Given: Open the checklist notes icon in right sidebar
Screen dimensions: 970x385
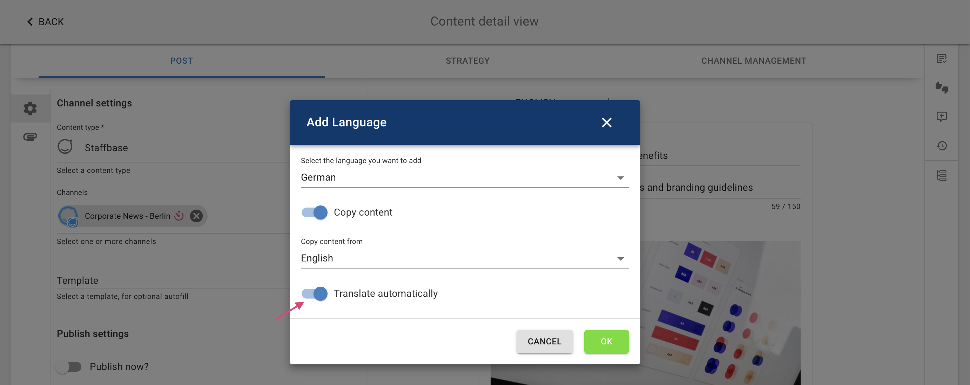Looking at the screenshot, I should click(942, 59).
